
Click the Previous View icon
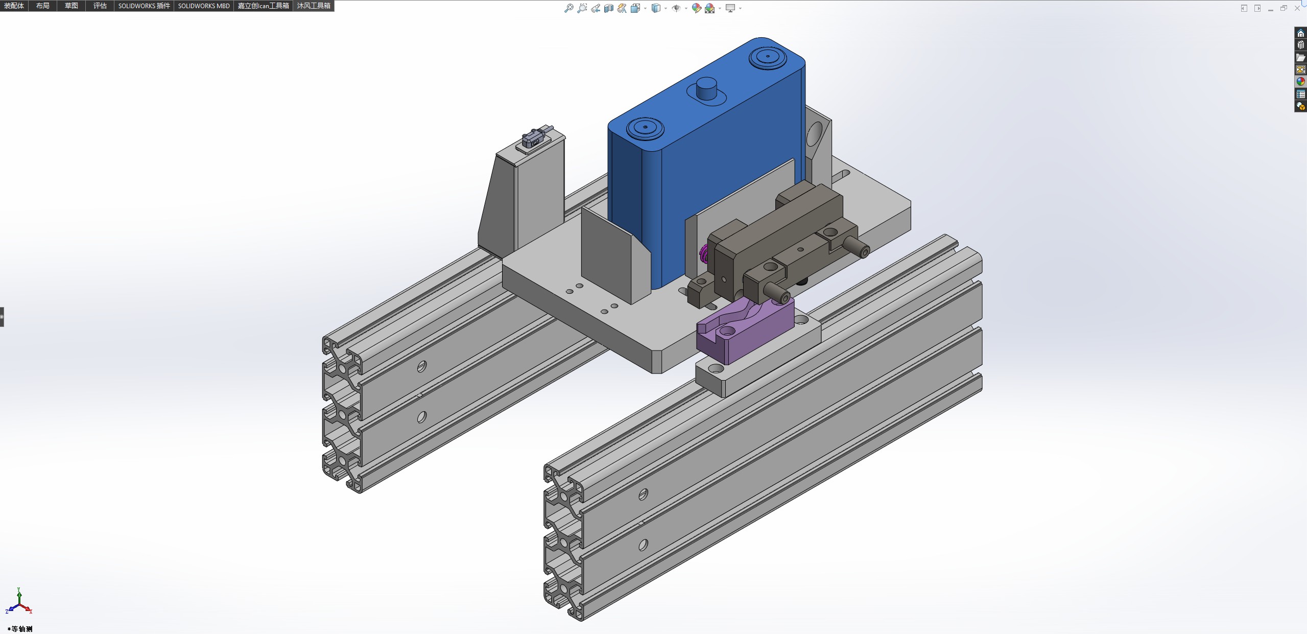coord(596,8)
